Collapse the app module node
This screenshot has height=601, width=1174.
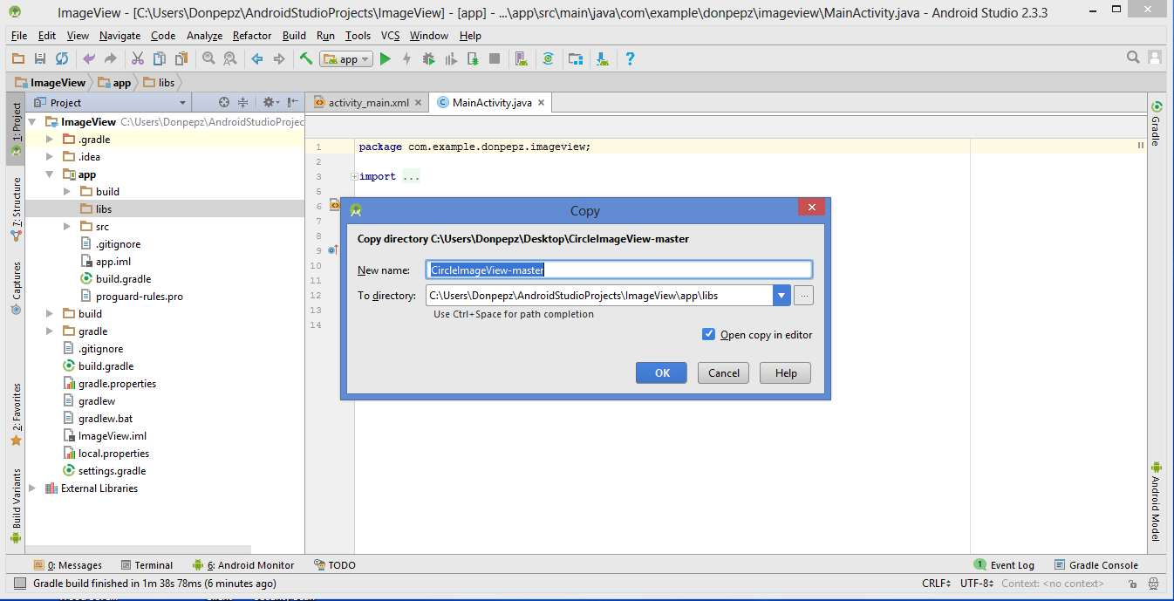[51, 174]
